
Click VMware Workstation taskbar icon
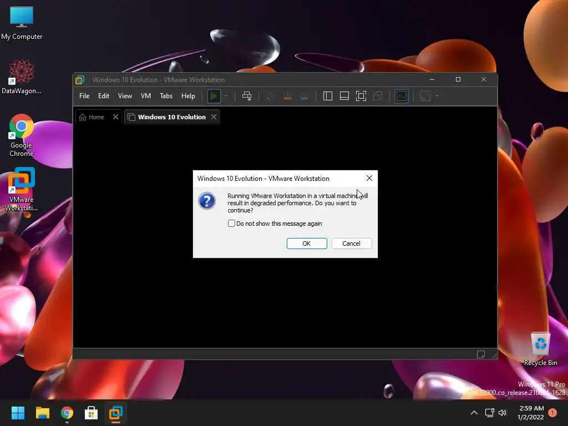[x=116, y=413]
